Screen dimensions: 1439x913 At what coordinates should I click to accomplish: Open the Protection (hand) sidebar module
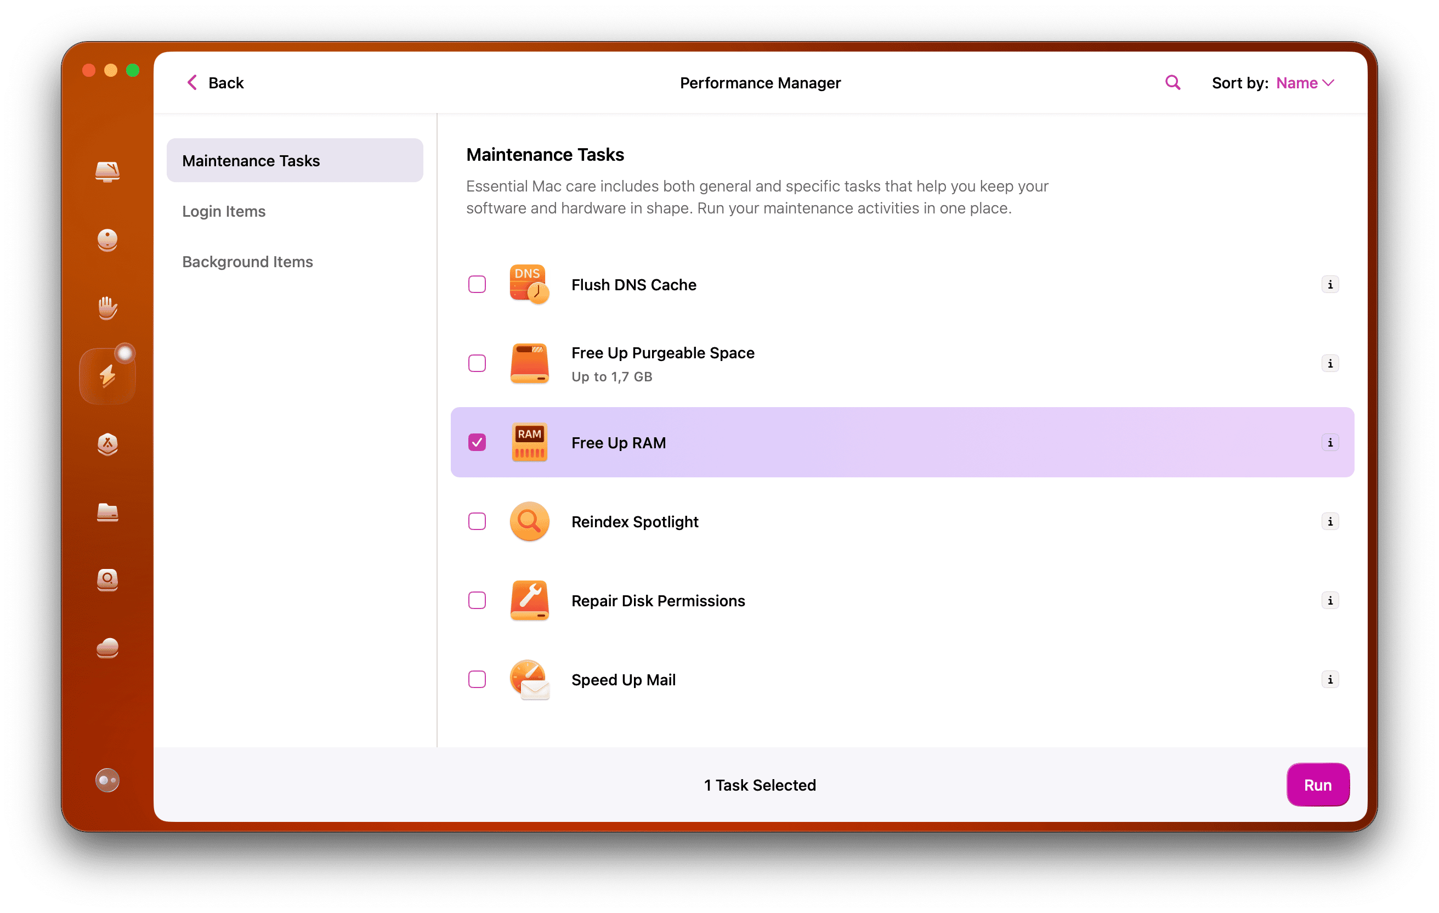click(x=107, y=307)
